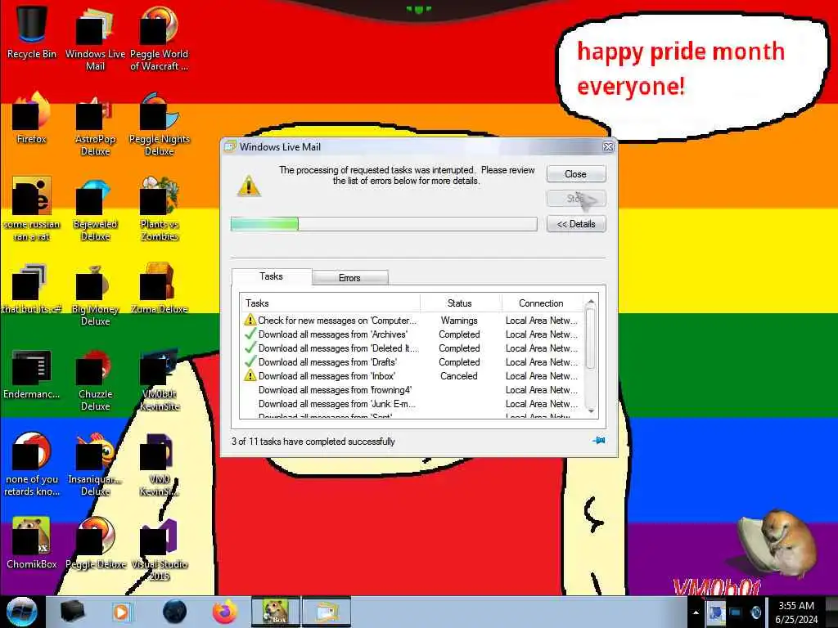Click the pin icon in dialog footer
This screenshot has width=838, height=628.
pos(598,441)
